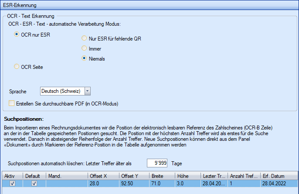
Task: Click the Erf. Datum column header
Action: click(279, 176)
